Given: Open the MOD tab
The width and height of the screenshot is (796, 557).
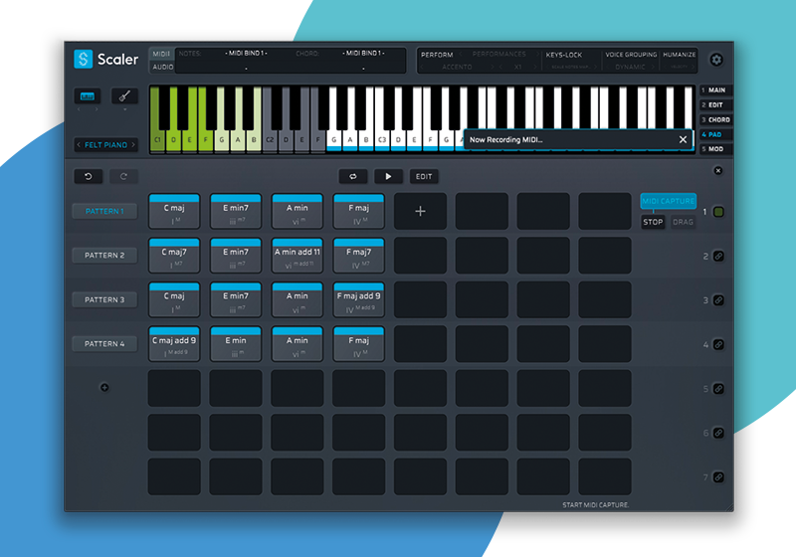Looking at the screenshot, I should 715,149.
